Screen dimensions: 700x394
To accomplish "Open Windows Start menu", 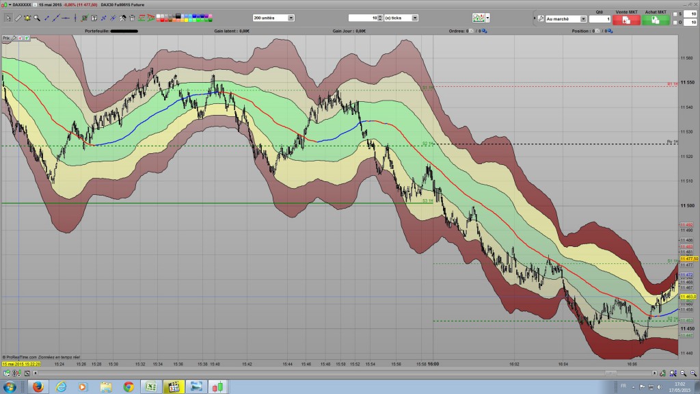I will click(10, 386).
